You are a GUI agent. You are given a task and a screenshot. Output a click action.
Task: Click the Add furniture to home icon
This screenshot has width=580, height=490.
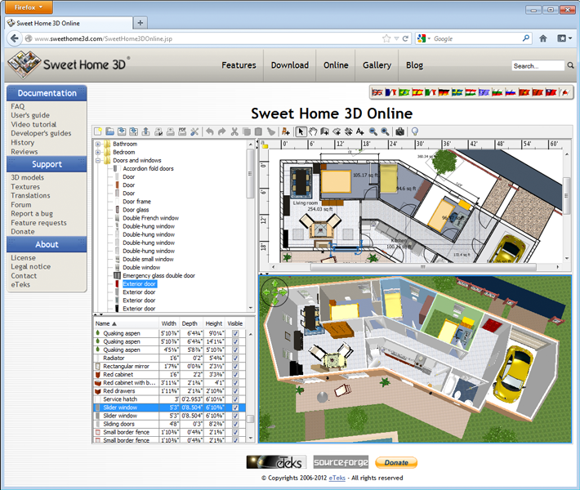point(286,131)
